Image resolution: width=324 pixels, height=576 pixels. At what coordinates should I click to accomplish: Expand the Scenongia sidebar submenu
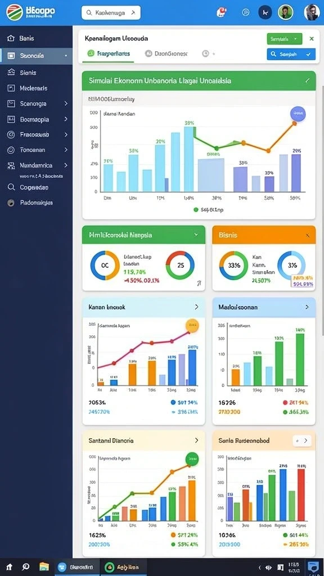click(66, 104)
